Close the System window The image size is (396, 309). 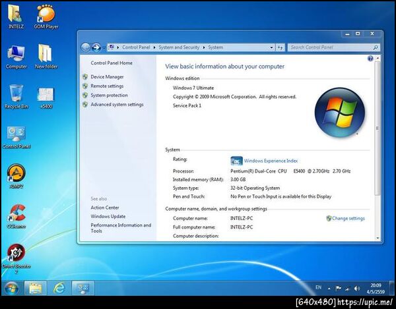click(372, 34)
